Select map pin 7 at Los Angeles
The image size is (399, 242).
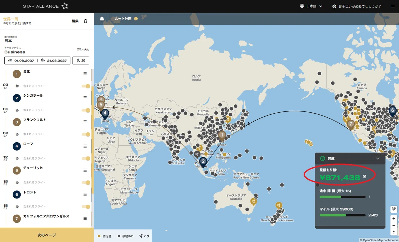click(x=350, y=125)
